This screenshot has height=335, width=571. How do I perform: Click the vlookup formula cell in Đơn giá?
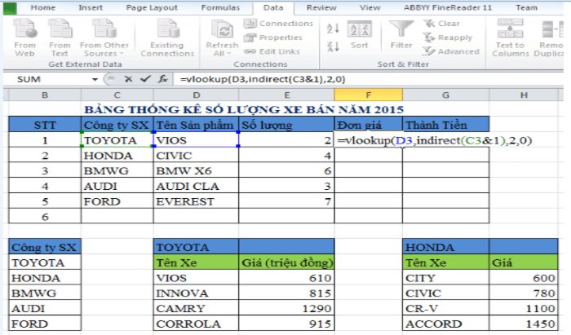point(368,140)
